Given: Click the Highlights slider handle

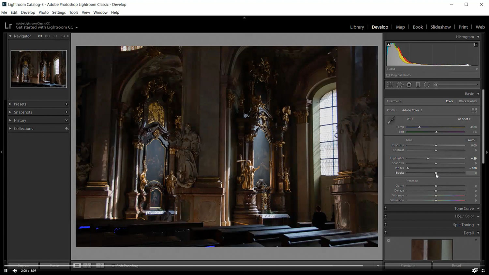Looking at the screenshot, I should [x=428, y=158].
